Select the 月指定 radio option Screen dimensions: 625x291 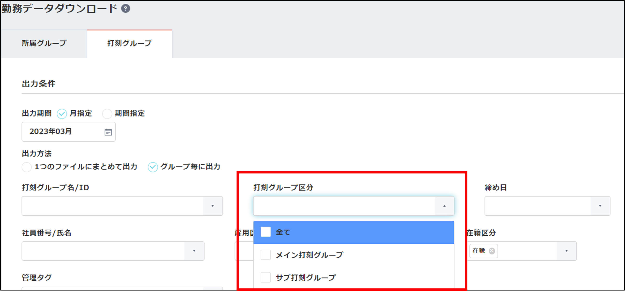[x=62, y=114]
